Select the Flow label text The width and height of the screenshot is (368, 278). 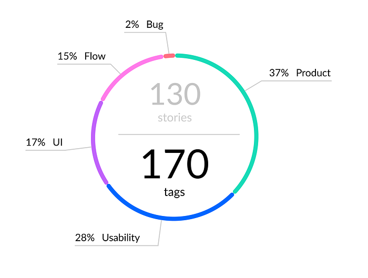click(x=95, y=56)
